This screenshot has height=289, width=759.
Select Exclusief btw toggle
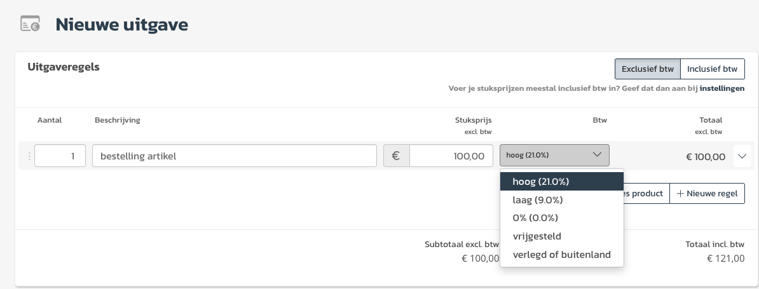pyautogui.click(x=648, y=69)
